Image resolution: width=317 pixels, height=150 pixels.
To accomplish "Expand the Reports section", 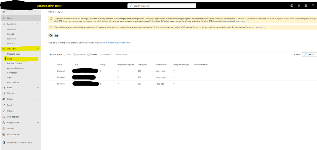I will point(38,105).
